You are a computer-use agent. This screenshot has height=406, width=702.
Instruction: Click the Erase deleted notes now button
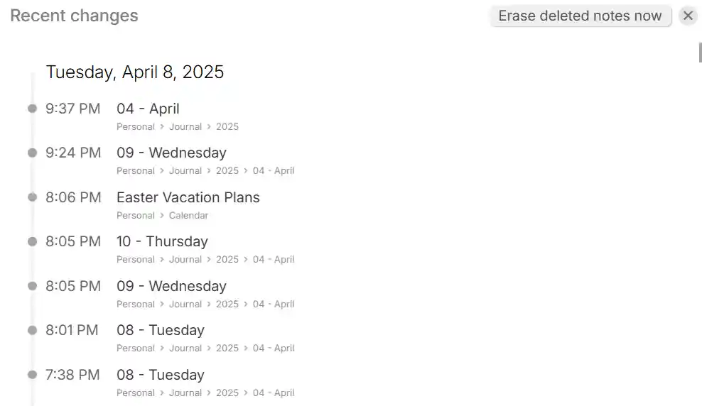pyautogui.click(x=580, y=16)
